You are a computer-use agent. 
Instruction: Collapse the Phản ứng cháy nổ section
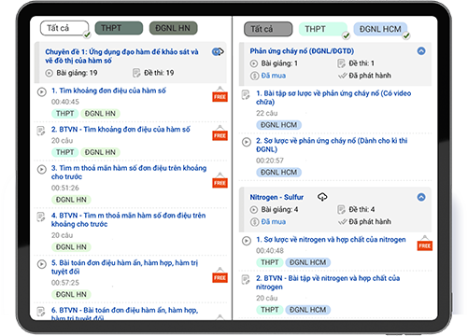click(x=421, y=51)
